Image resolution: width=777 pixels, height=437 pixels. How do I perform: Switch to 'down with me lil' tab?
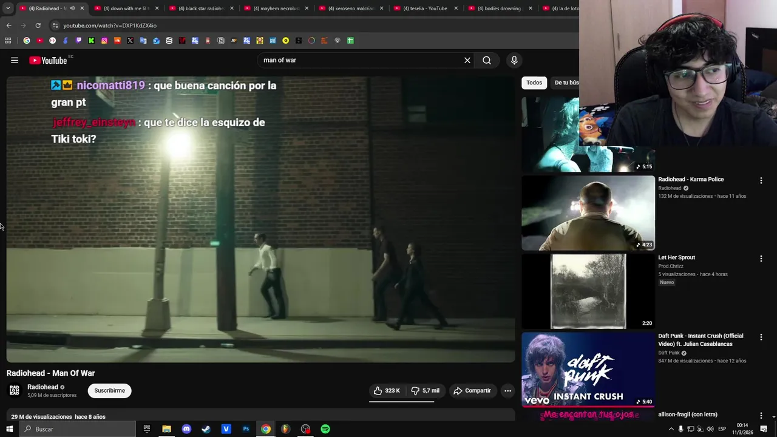(126, 8)
